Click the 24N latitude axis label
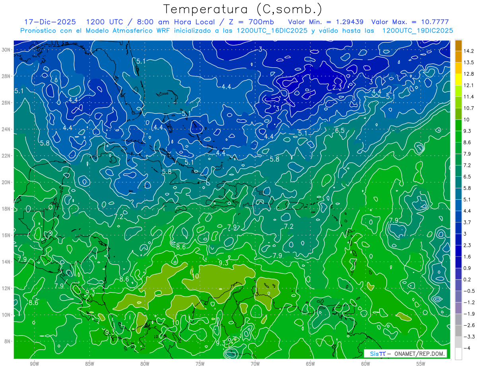 point(7,129)
